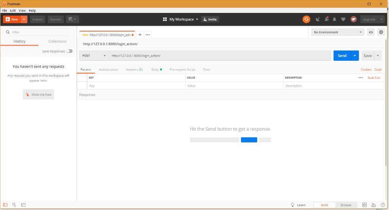Click the workspace grid icon
The width and height of the screenshot is (389, 210).
click(165, 19)
